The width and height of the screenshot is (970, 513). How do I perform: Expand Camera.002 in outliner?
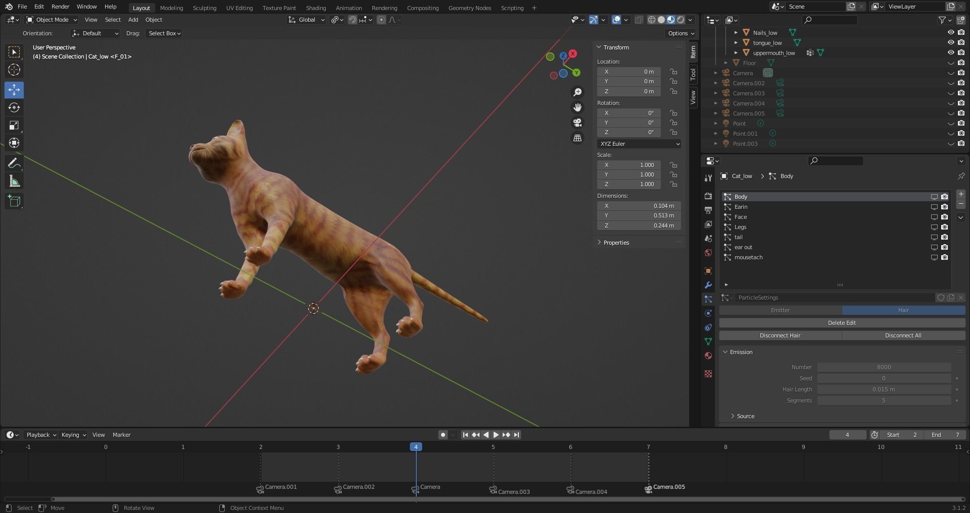click(x=715, y=83)
